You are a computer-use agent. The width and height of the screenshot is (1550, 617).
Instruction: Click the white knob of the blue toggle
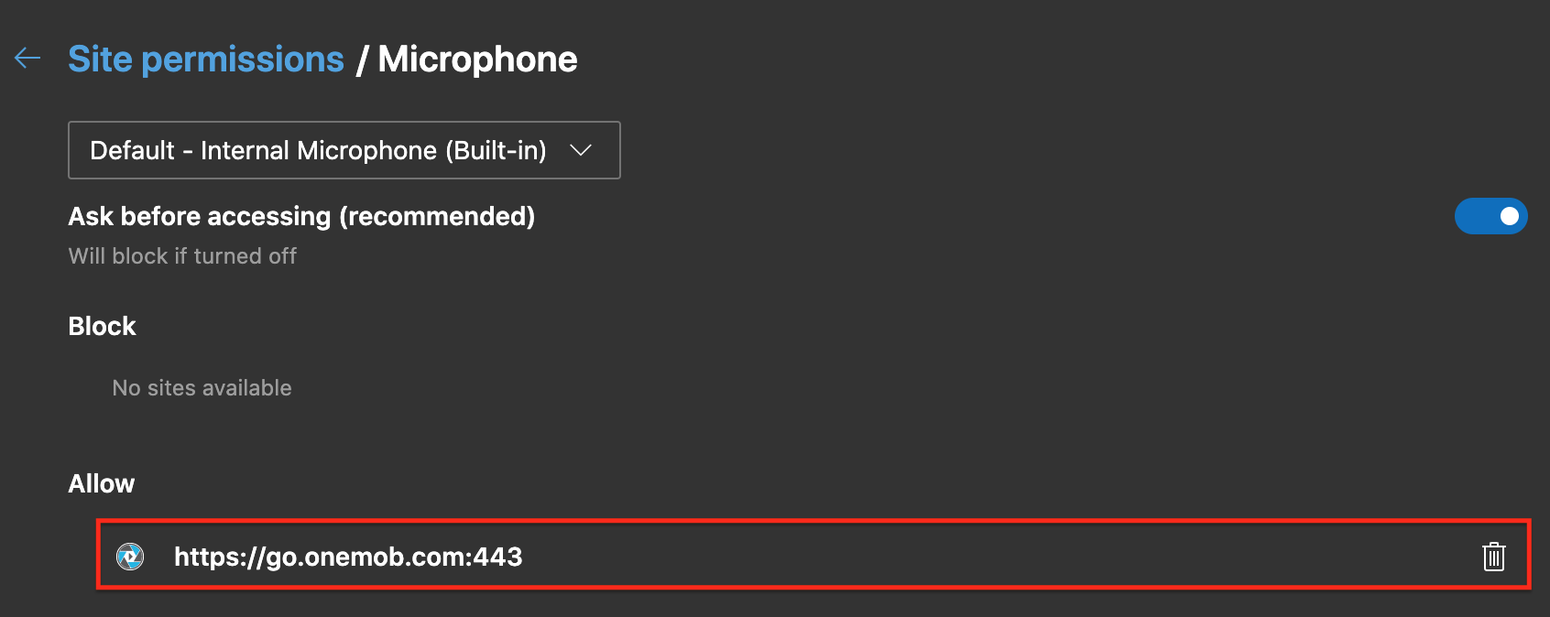1509,216
